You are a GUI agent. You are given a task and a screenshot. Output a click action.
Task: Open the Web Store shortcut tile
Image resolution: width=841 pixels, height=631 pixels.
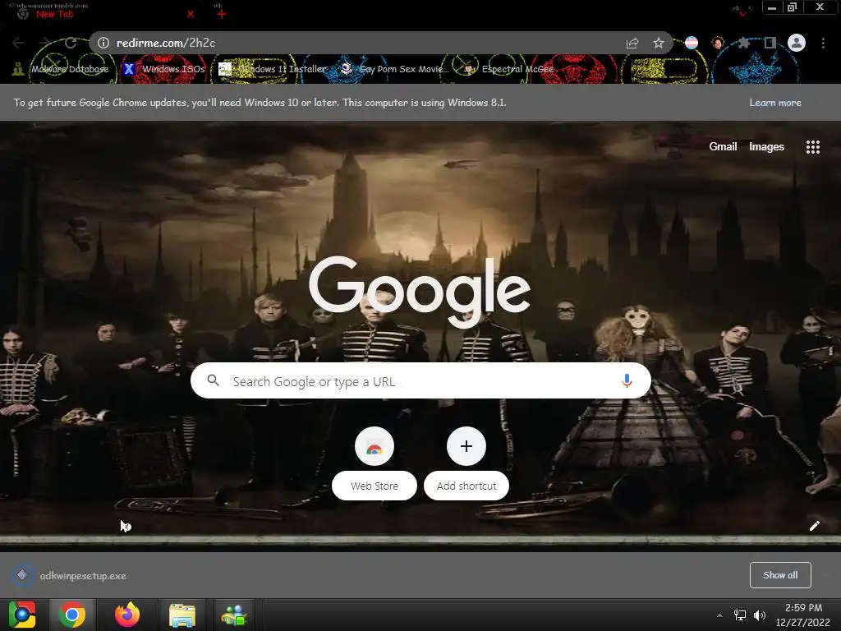tap(375, 463)
